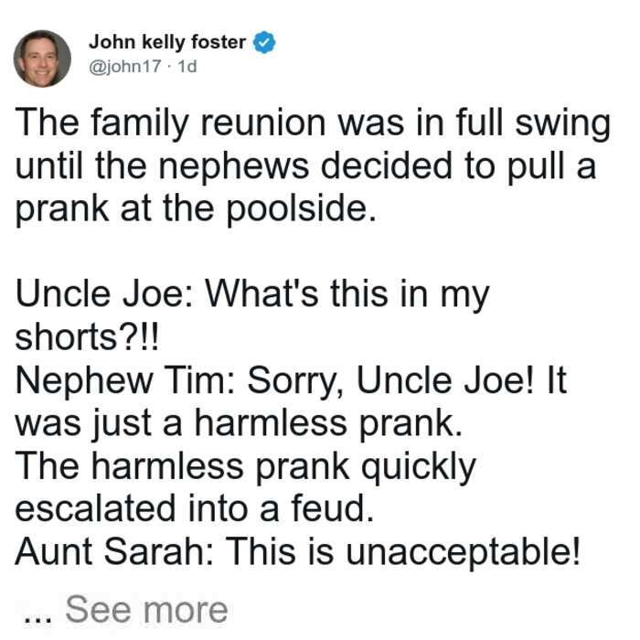The height and width of the screenshot is (640, 640).
Task: Click the line 'The harmless prank quickly'
Action: coord(246,467)
